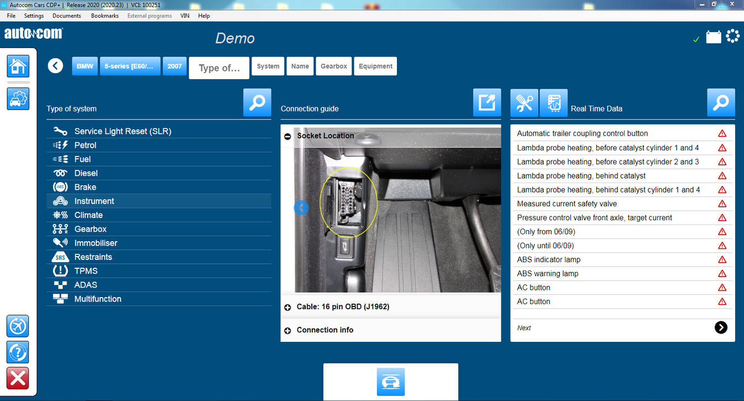
Task: Toggle the warning for ABS indicator lamp
Action: [x=722, y=259]
